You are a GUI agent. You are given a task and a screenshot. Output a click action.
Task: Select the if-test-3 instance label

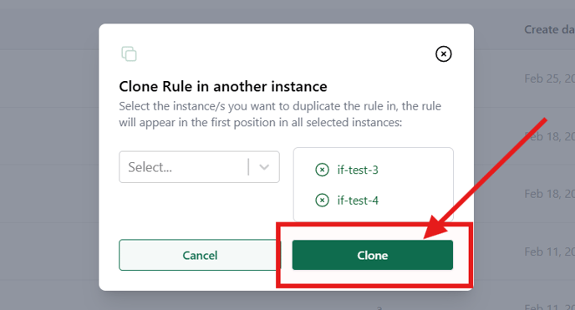358,170
